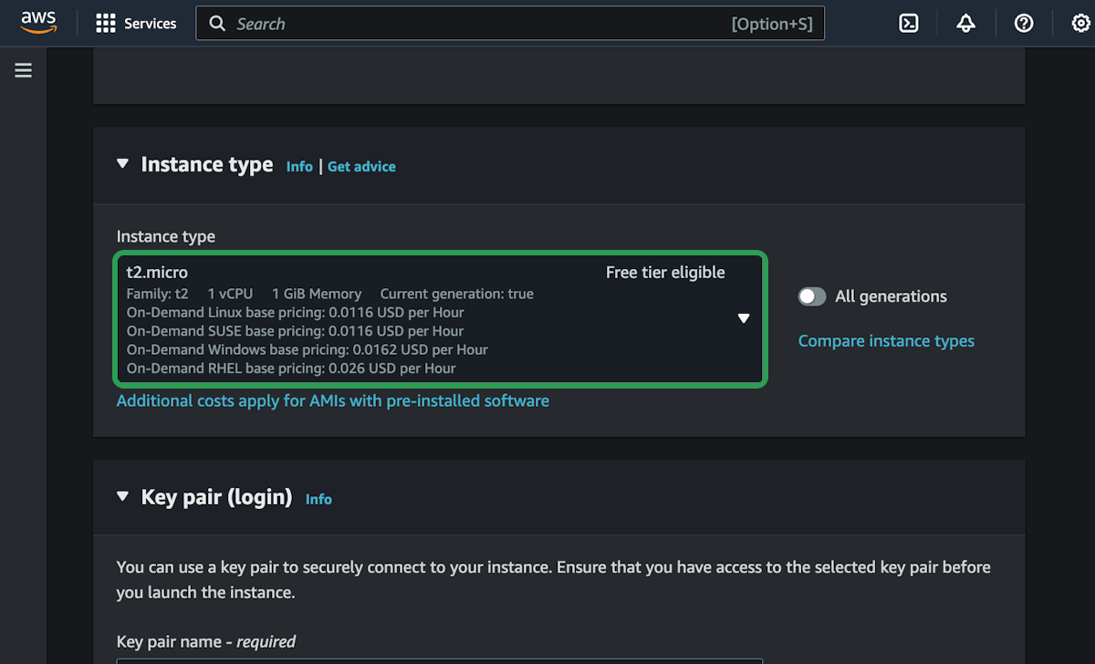Open Info link beside Instance type
Image resolution: width=1095 pixels, height=664 pixels.
299,166
